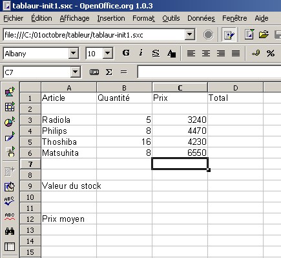Click the AutoFormat sidebar icon

(x=10, y=187)
